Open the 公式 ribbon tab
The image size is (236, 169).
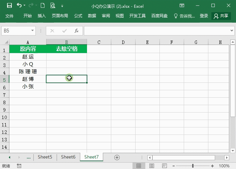pos(78,16)
